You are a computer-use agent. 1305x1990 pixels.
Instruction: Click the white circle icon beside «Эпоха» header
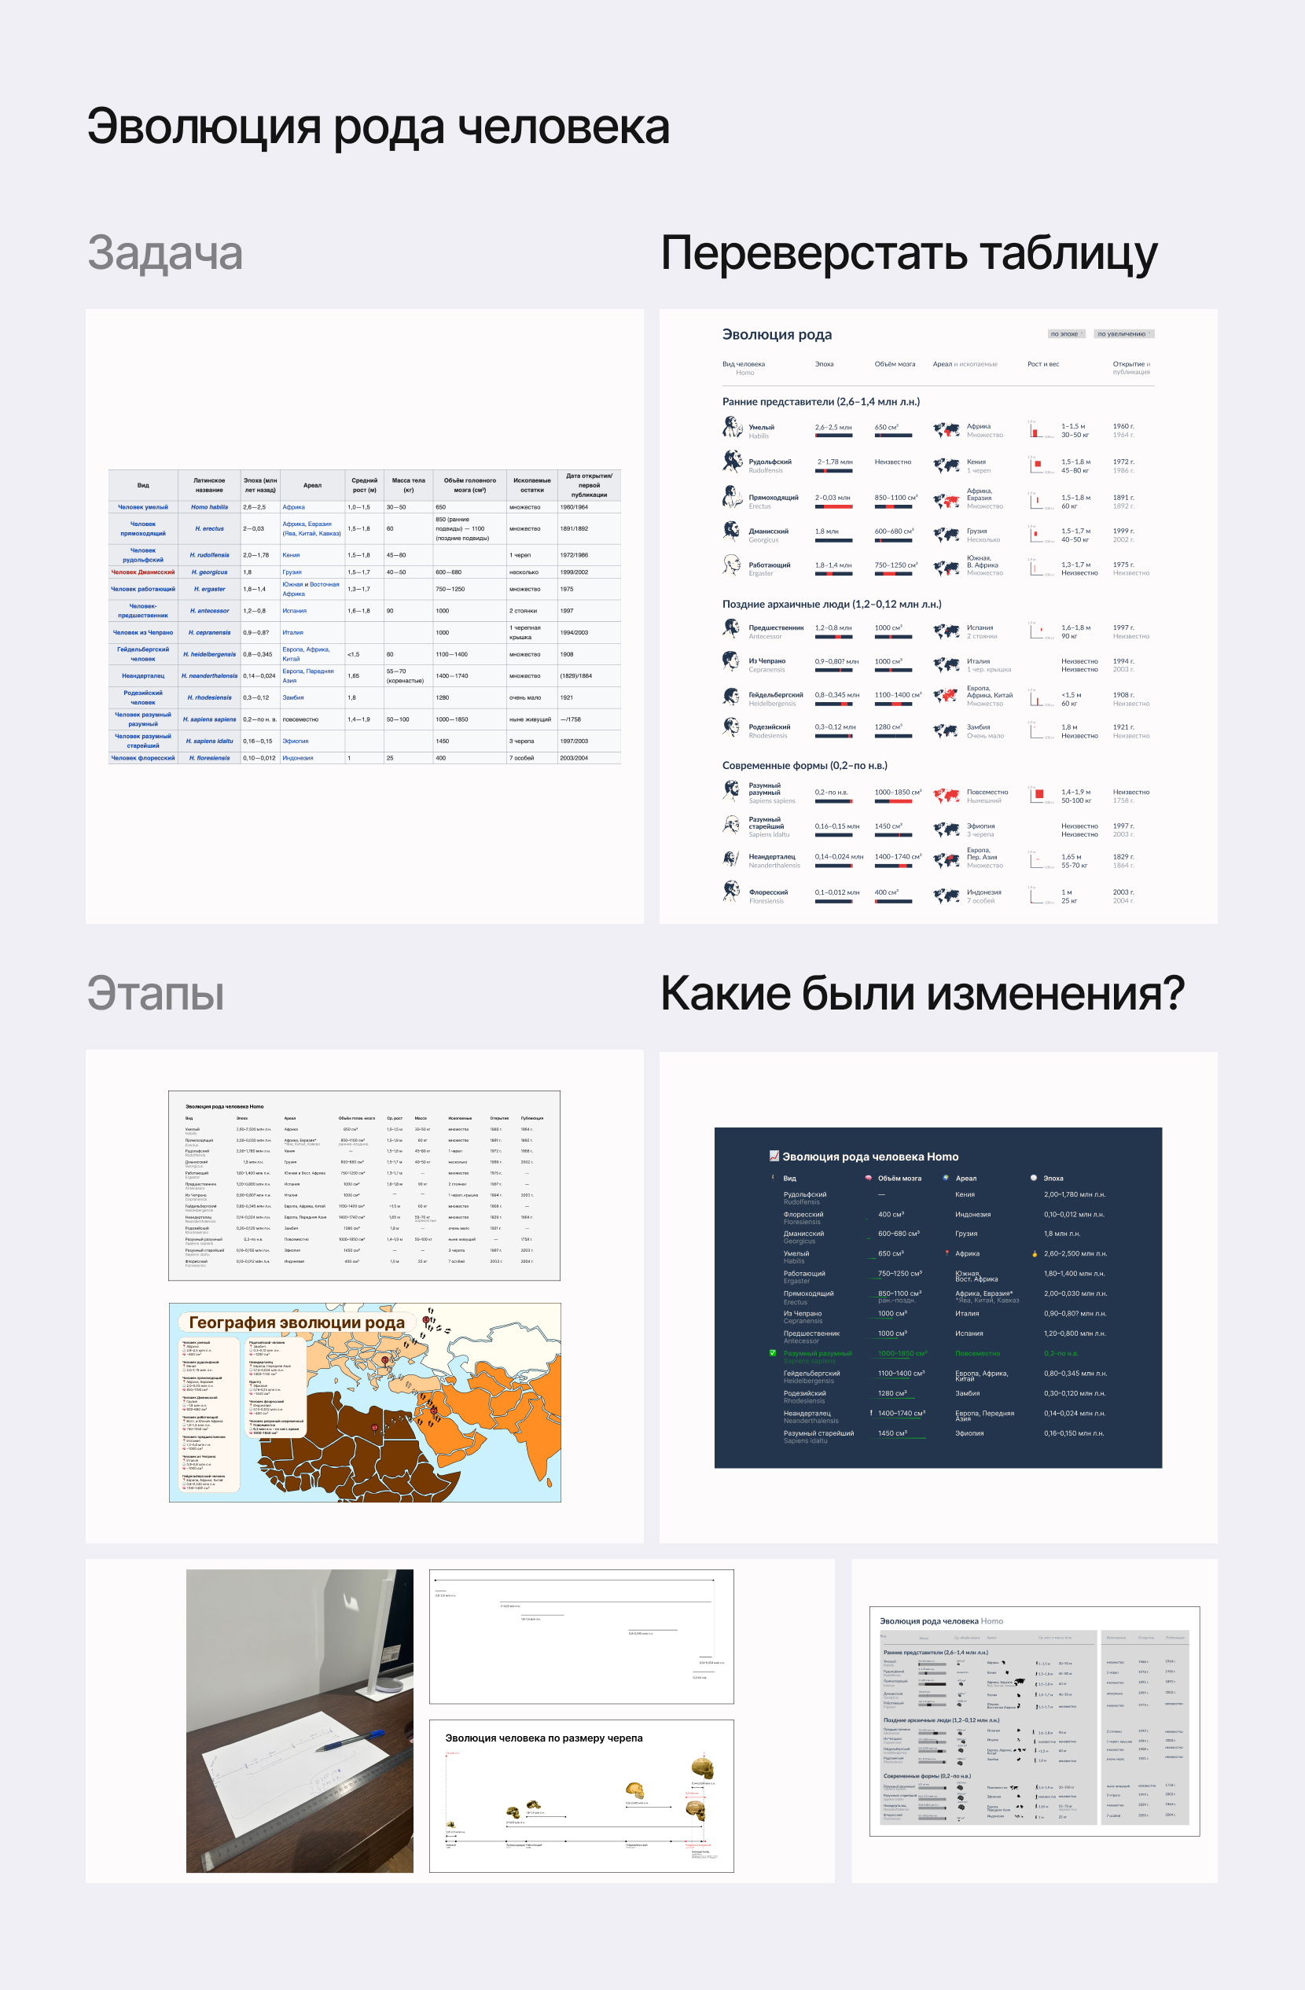pos(1034,1178)
